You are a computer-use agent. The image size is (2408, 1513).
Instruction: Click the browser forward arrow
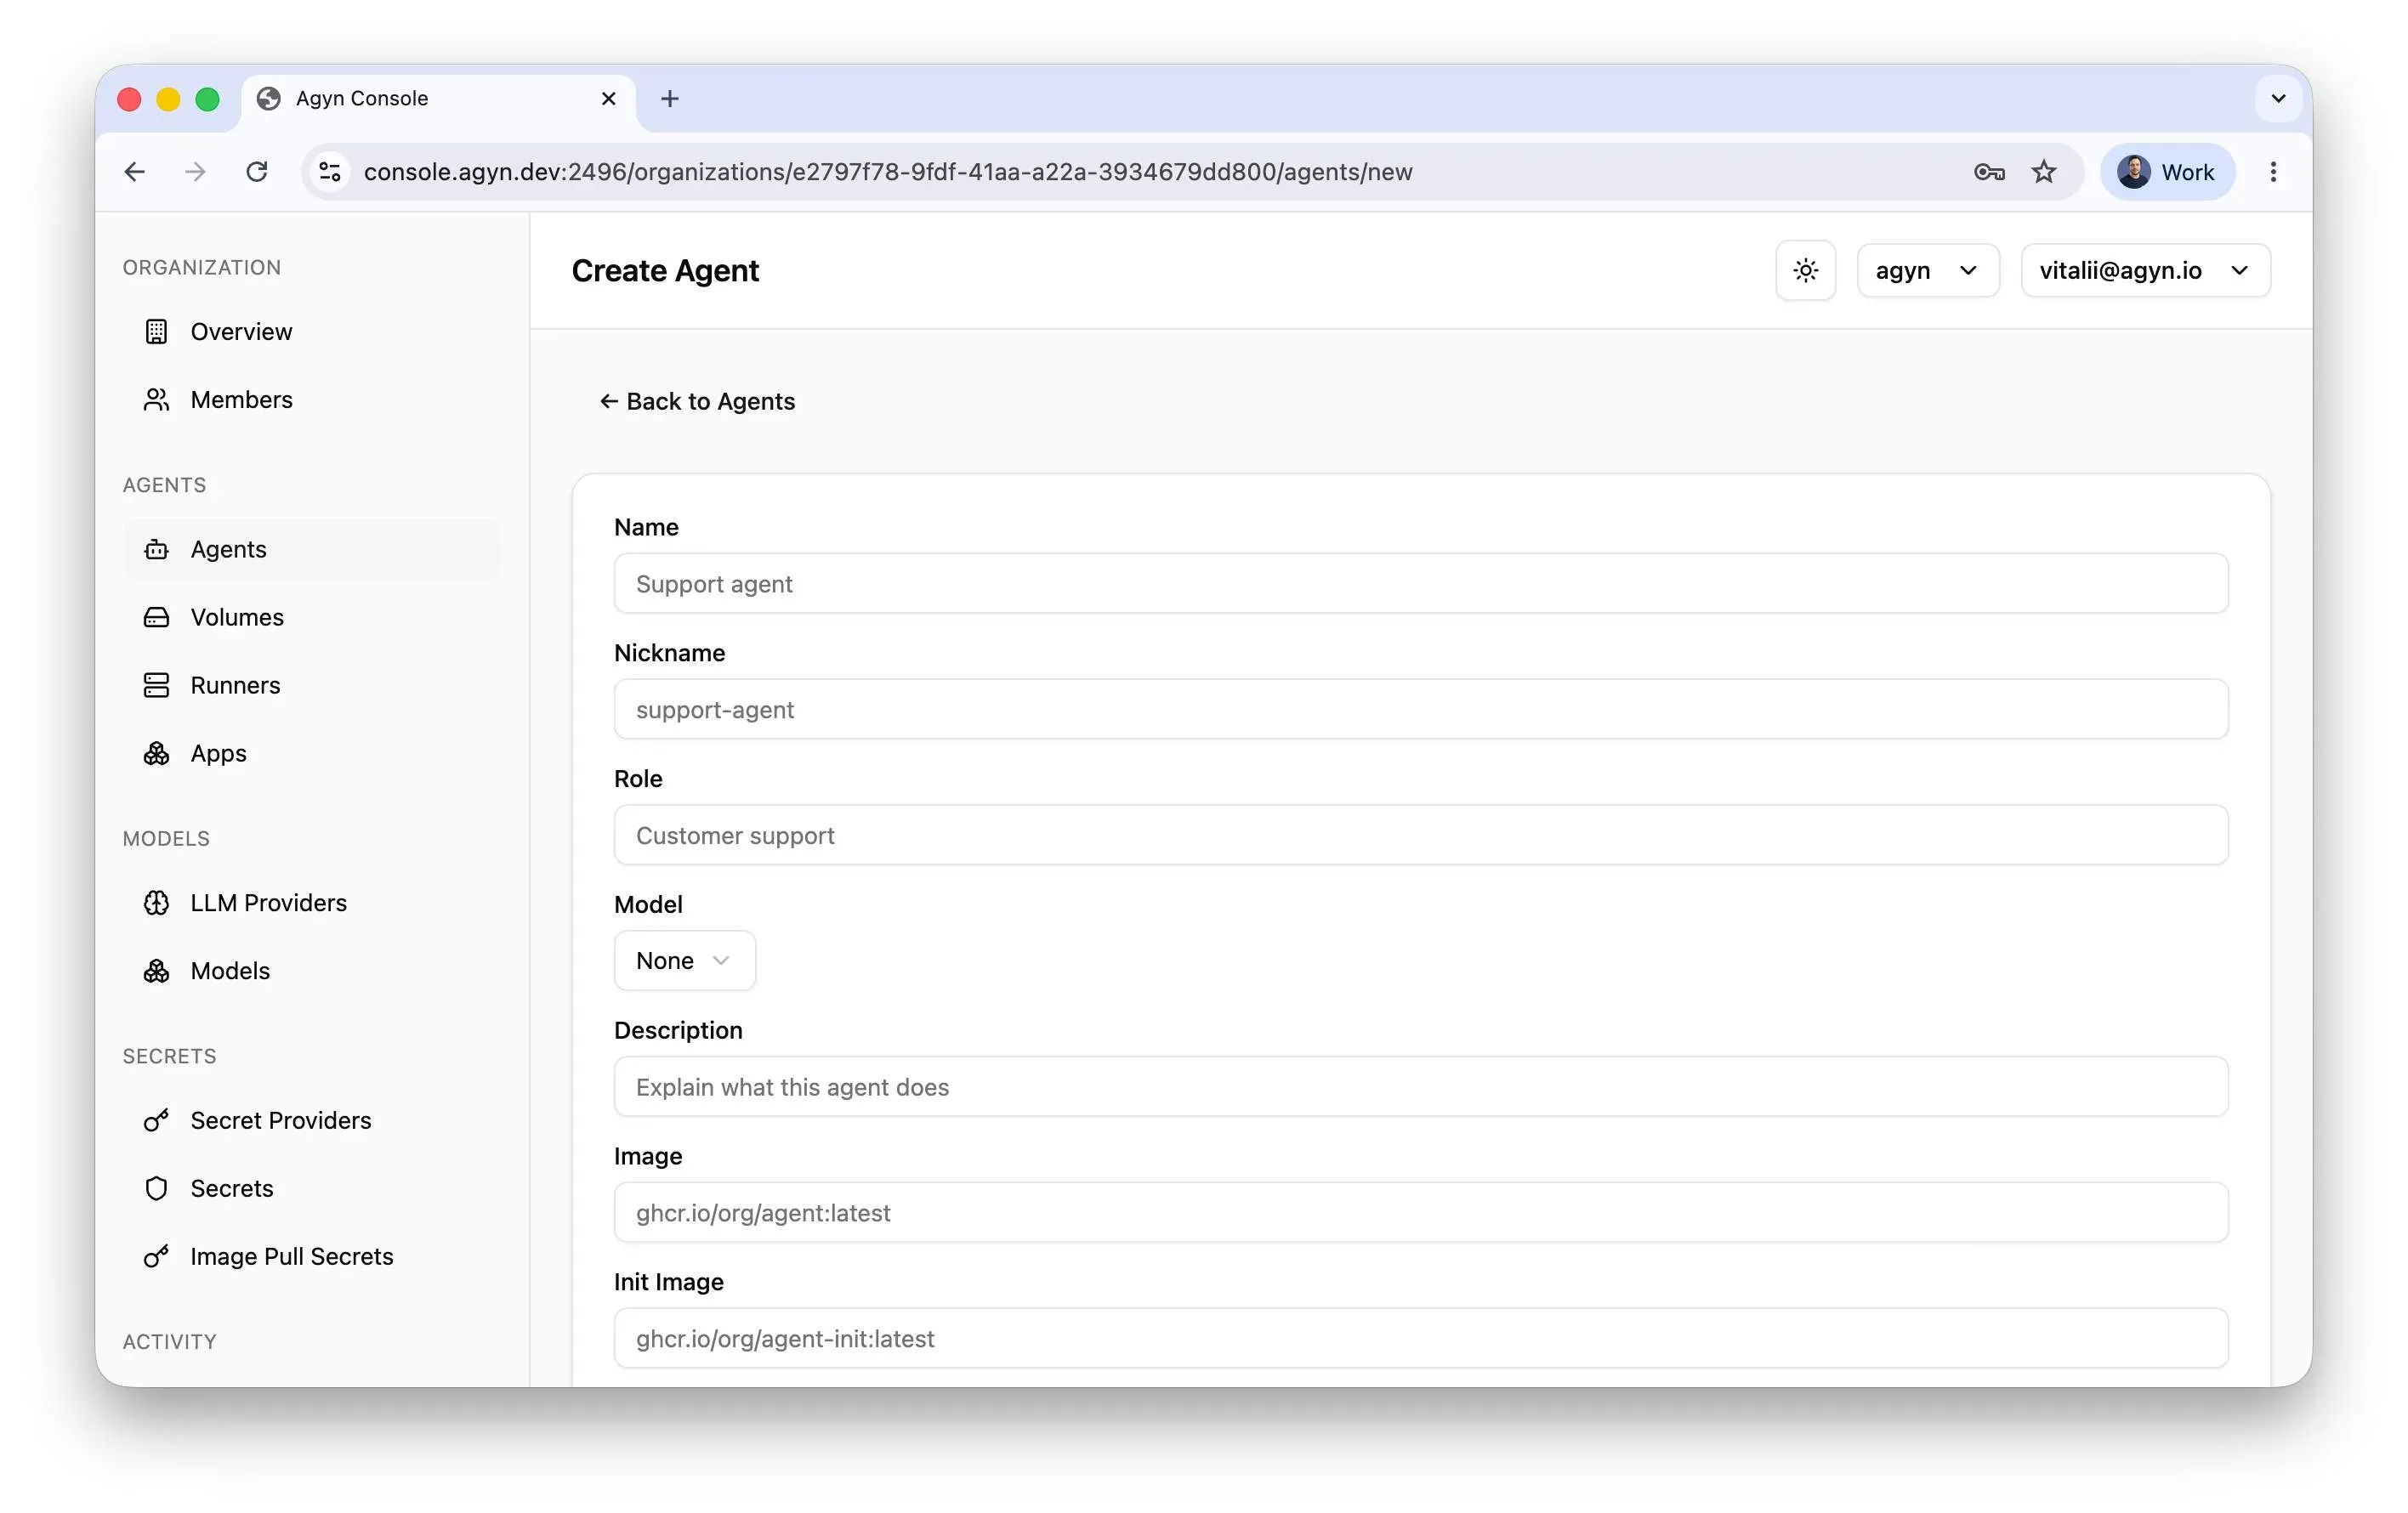pos(196,172)
